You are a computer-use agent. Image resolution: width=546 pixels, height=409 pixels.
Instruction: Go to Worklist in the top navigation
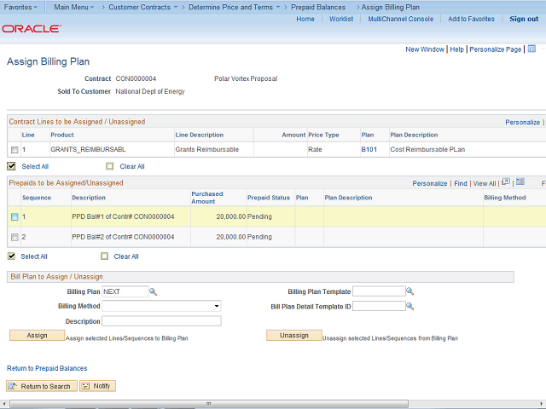pos(341,19)
